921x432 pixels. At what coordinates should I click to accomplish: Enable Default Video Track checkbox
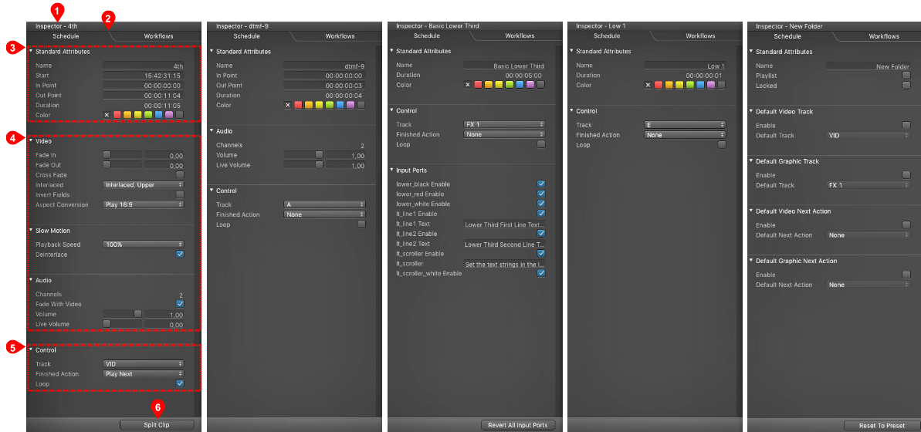906,126
